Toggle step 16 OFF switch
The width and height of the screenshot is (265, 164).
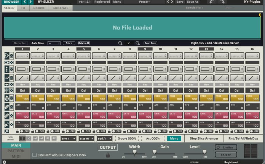point(254,131)
